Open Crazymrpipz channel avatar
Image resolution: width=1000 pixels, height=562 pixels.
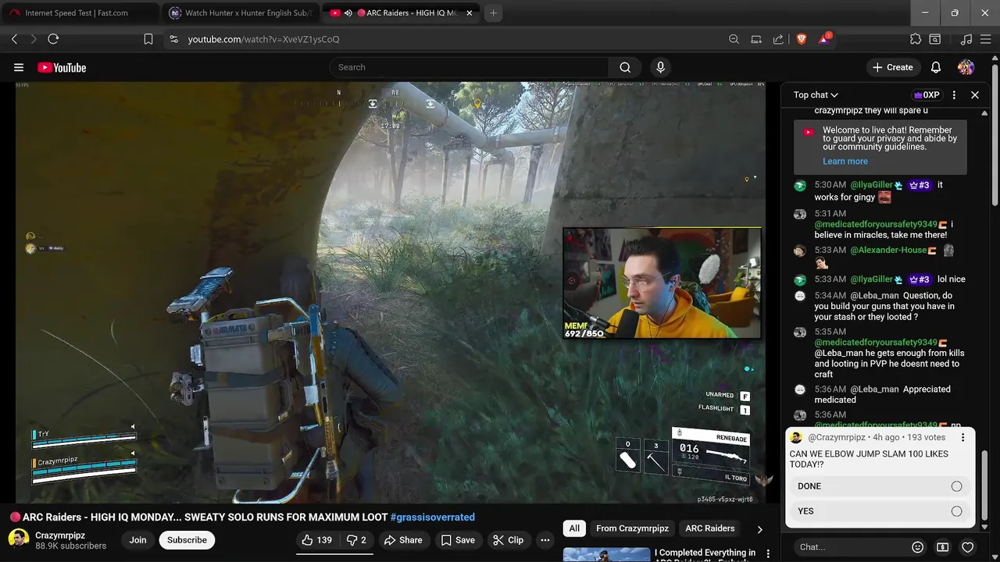point(19,539)
